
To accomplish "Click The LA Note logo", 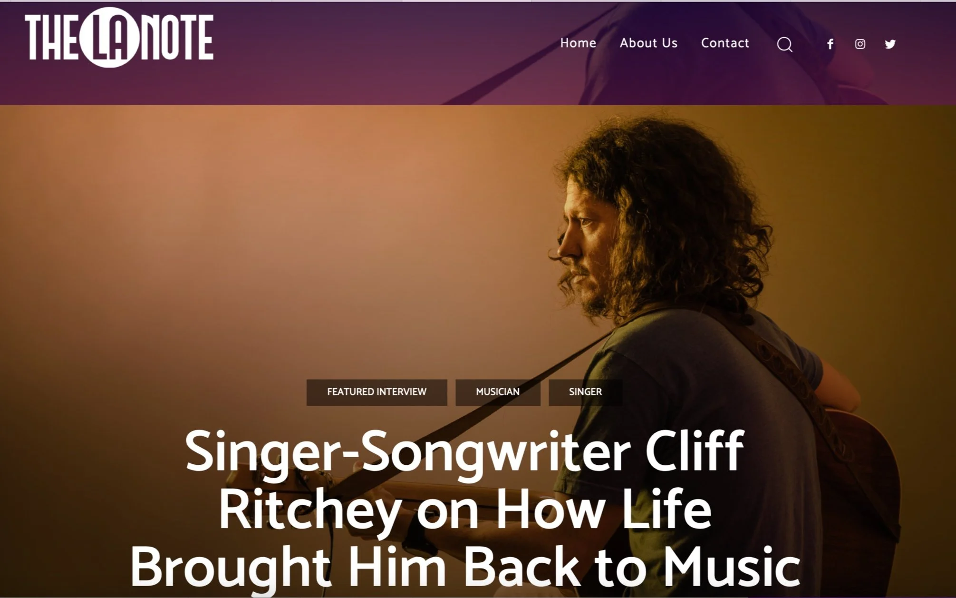I will pos(119,37).
